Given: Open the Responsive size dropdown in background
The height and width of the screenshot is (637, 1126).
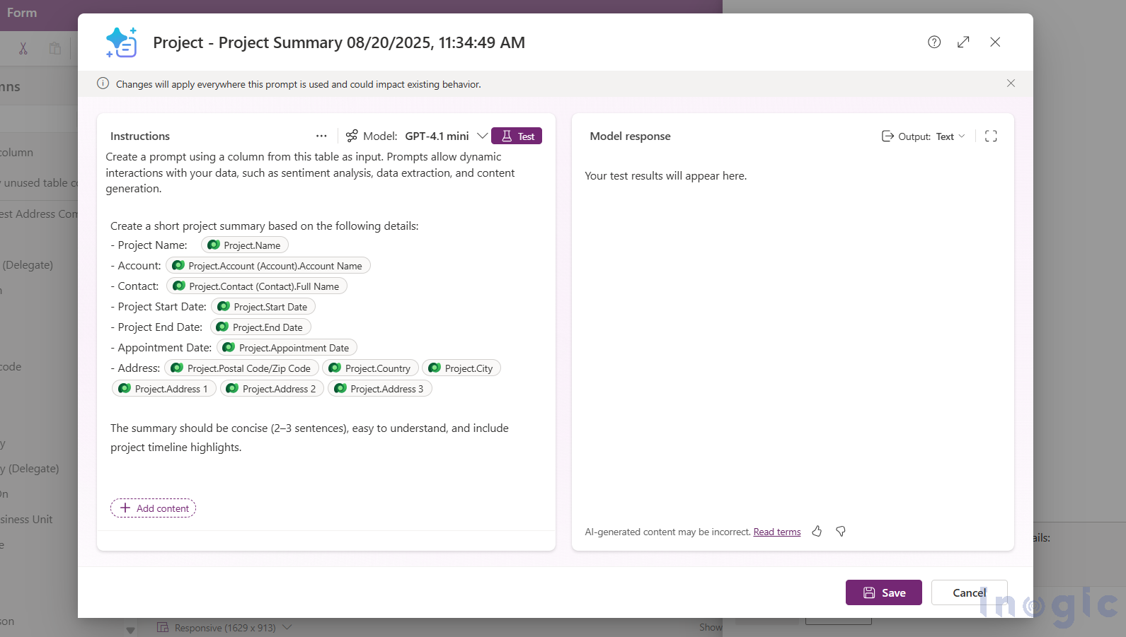Looking at the screenshot, I should [225, 628].
